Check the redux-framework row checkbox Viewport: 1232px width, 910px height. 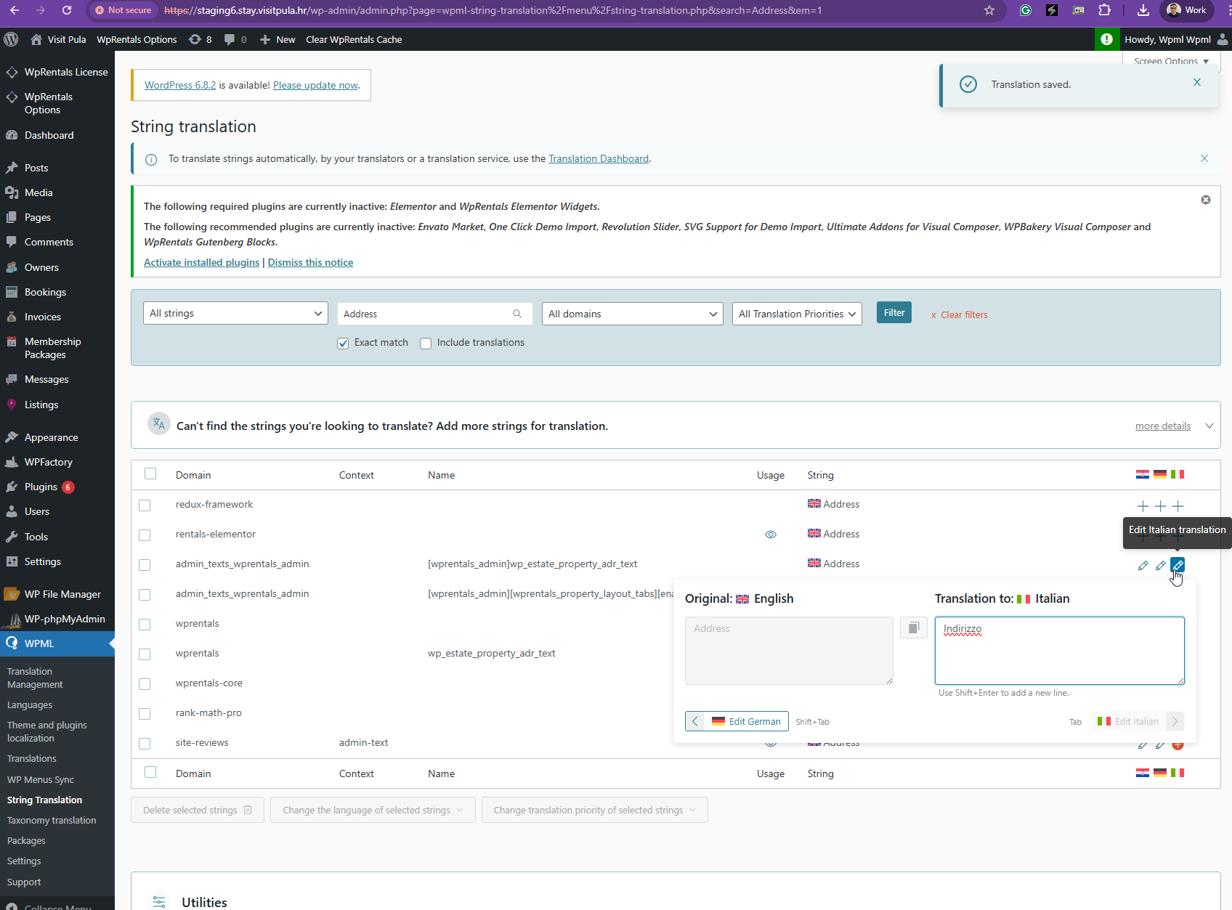pyautogui.click(x=145, y=505)
